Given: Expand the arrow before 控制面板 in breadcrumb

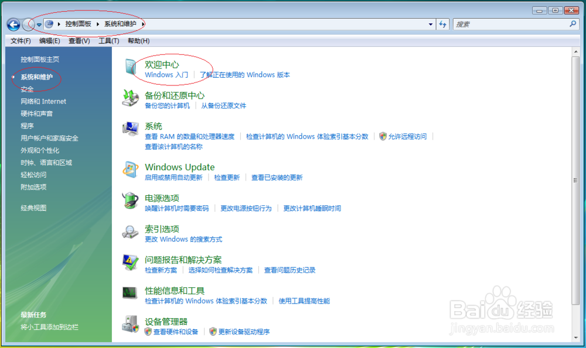Looking at the screenshot, I should point(59,24).
